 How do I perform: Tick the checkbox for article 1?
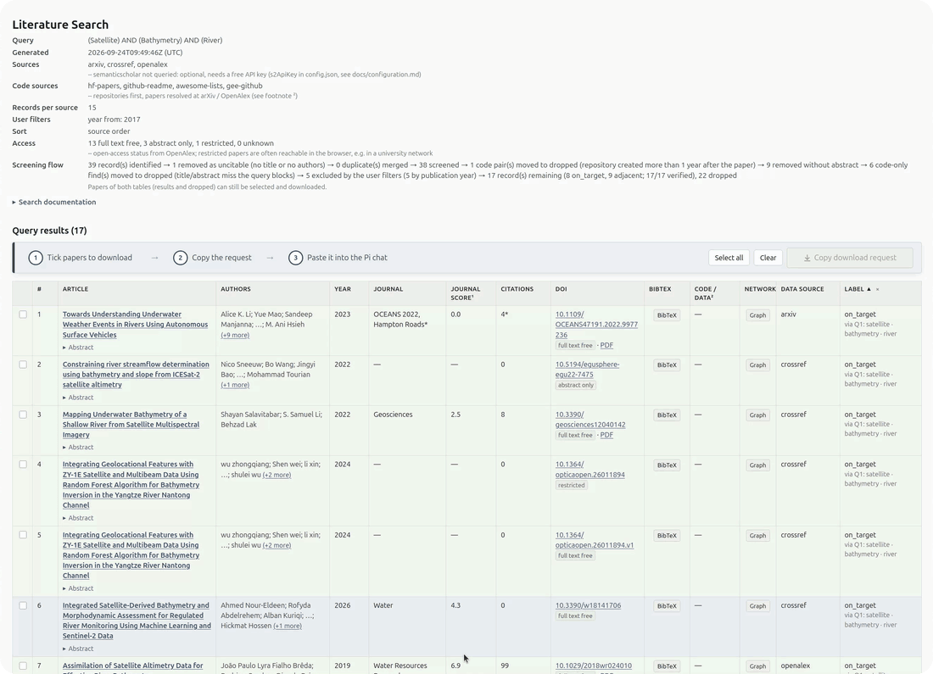[23, 314]
